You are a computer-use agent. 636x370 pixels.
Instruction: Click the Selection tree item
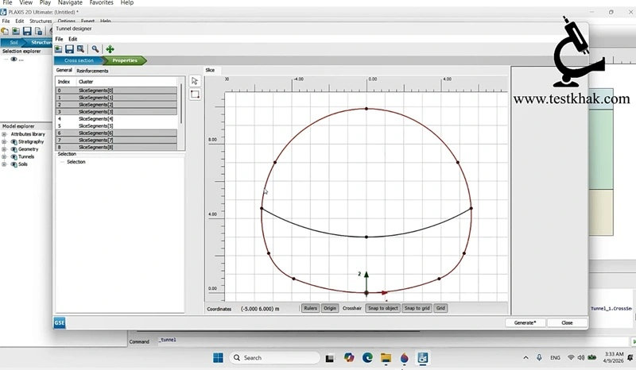click(x=76, y=162)
